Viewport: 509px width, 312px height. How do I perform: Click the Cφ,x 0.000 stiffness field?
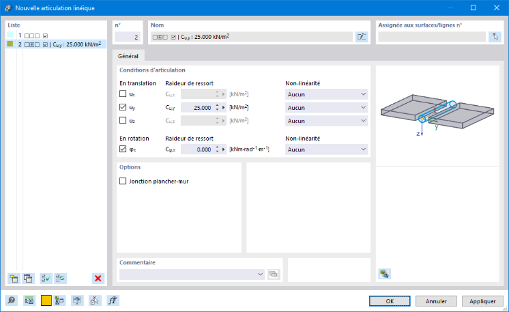198,149
